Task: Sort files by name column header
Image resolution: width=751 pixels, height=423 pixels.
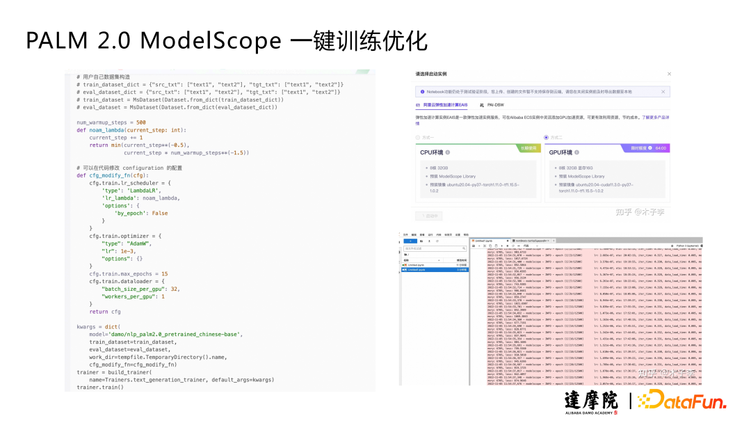Action: (x=423, y=260)
